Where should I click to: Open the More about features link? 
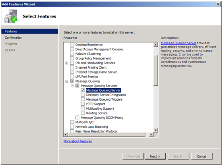pos(78,141)
